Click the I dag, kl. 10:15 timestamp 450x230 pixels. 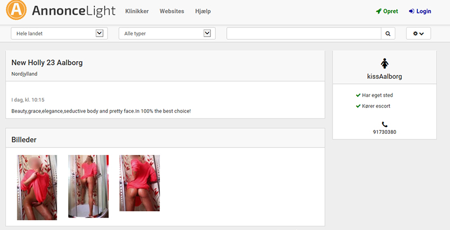tap(28, 100)
